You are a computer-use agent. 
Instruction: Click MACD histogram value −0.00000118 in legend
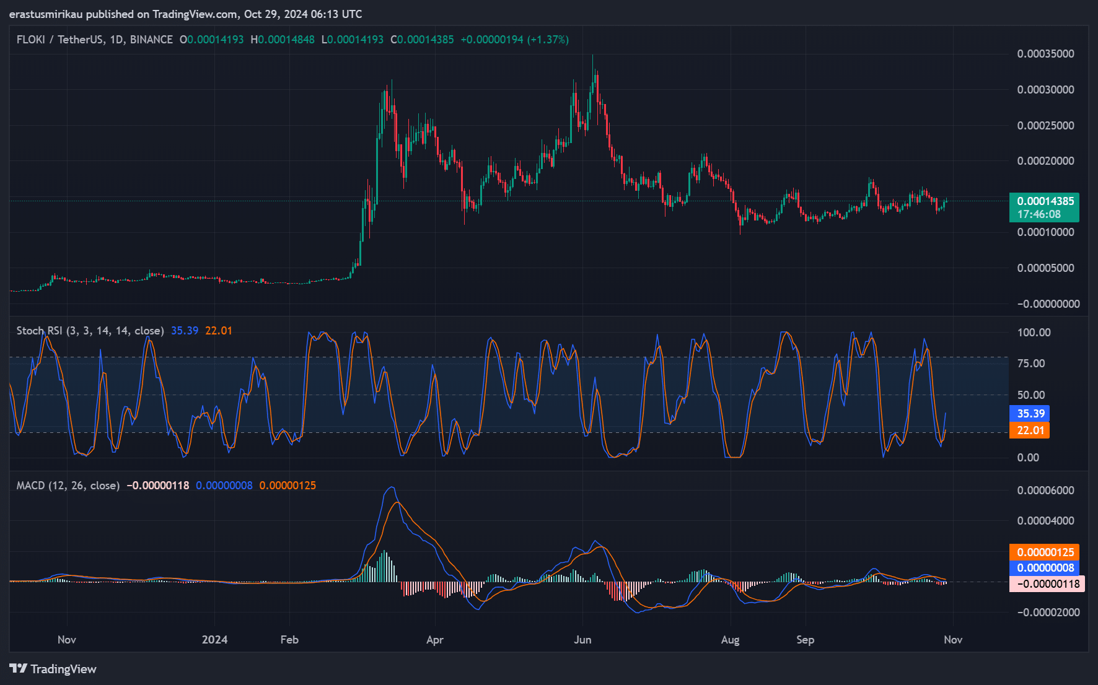click(158, 486)
